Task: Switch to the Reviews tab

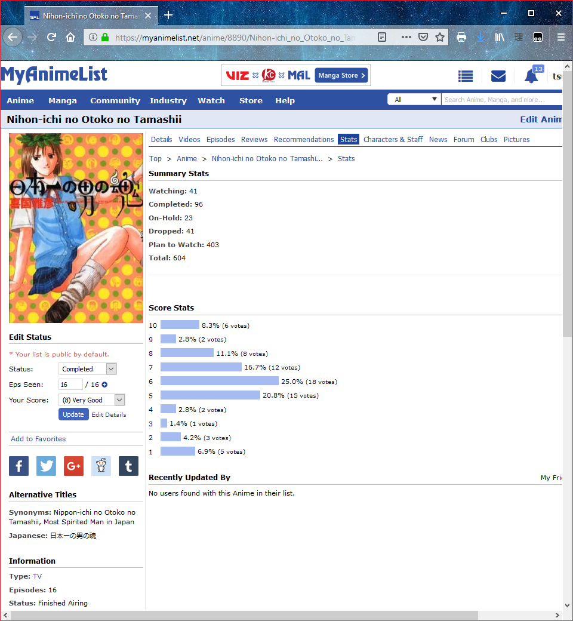Action: pos(254,139)
